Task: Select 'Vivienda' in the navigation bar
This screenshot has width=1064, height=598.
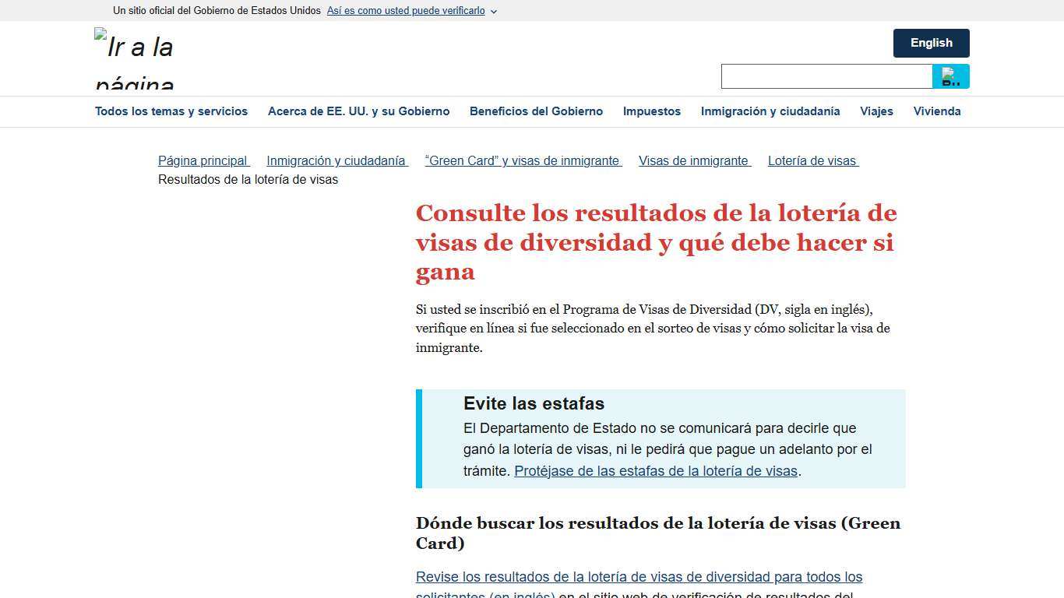Action: tap(936, 111)
